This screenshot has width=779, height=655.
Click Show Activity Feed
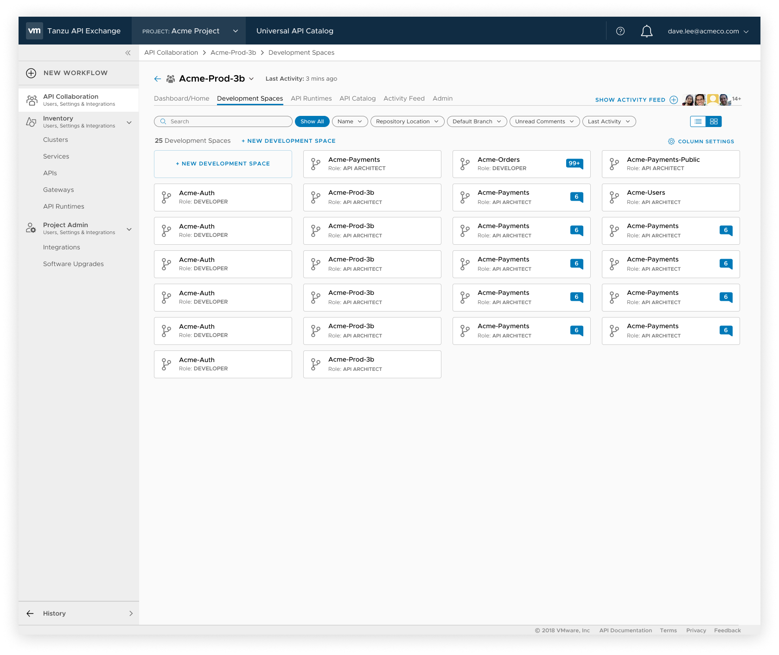[630, 100]
